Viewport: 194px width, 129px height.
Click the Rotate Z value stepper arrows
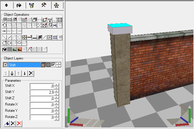56,117
